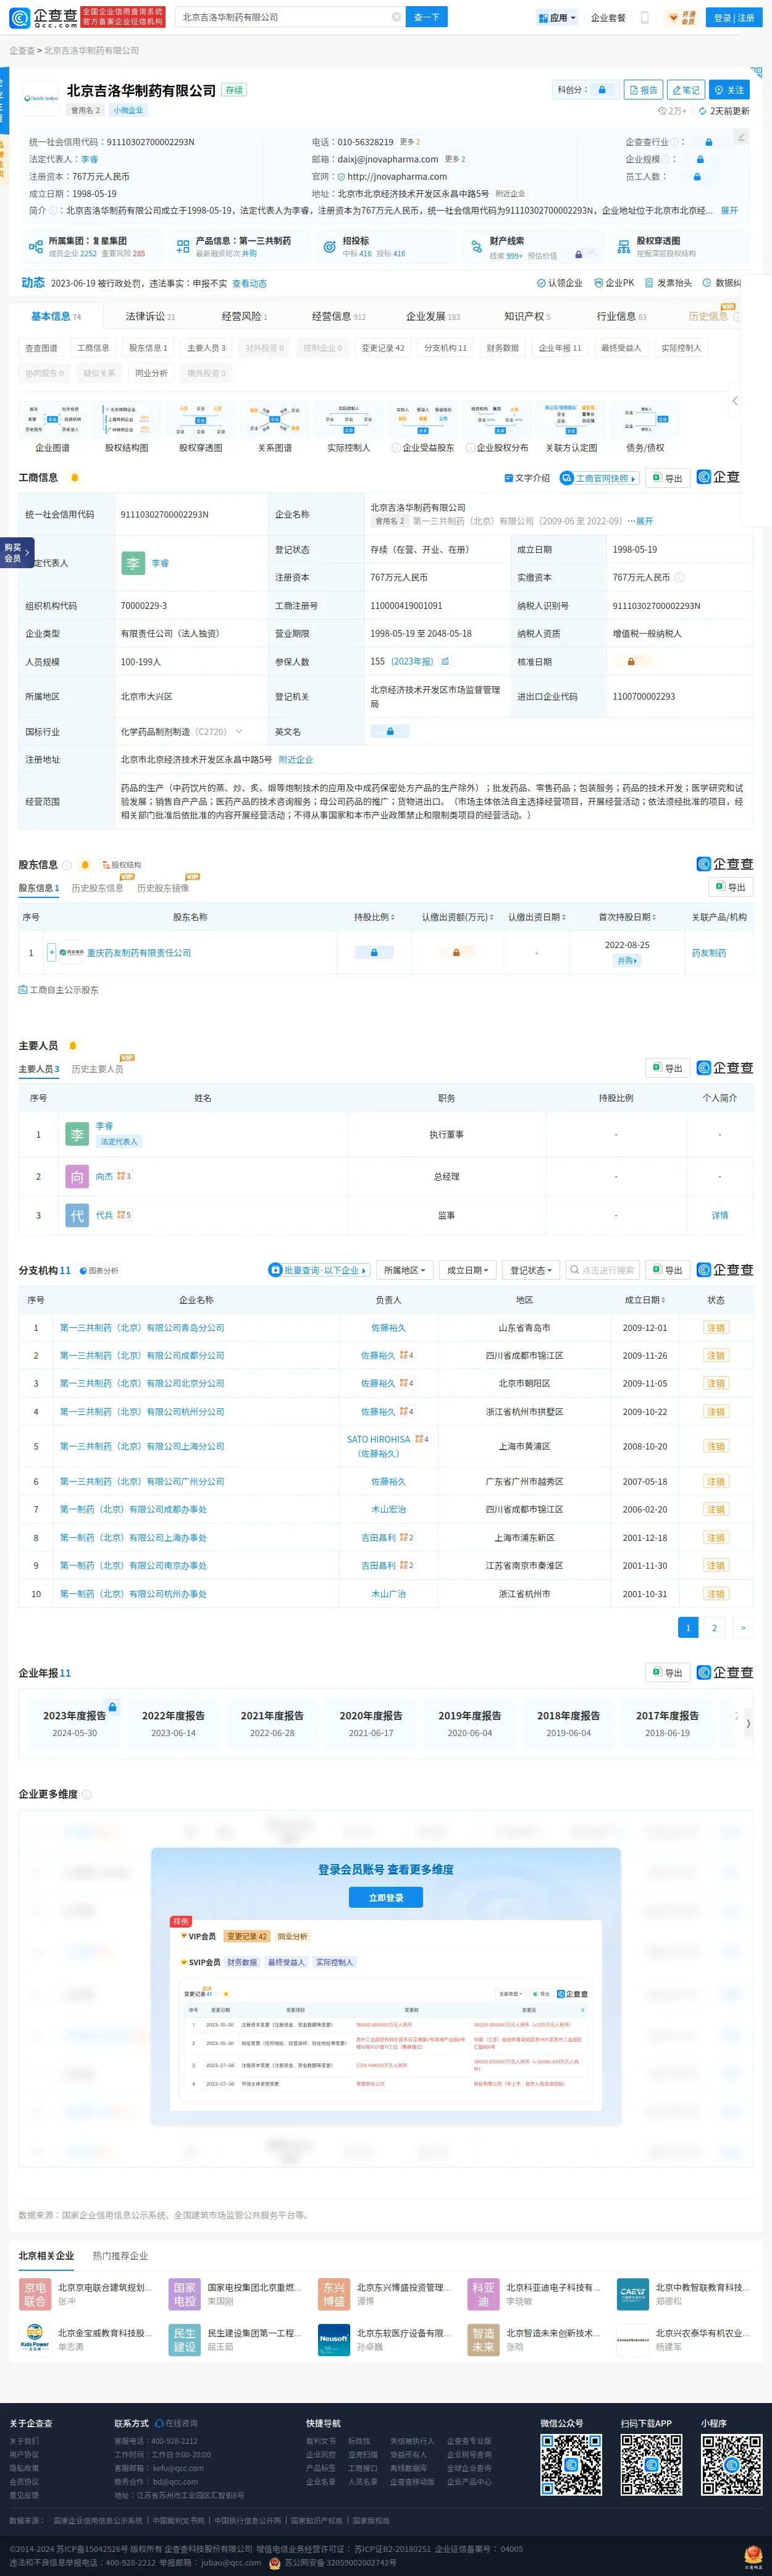Click 文字介绍 text intro icon
772x2576 pixels.
[x=509, y=478]
